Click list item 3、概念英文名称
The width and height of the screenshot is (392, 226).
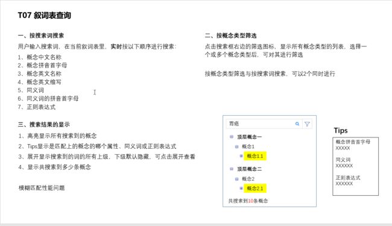pyautogui.click(x=39, y=74)
